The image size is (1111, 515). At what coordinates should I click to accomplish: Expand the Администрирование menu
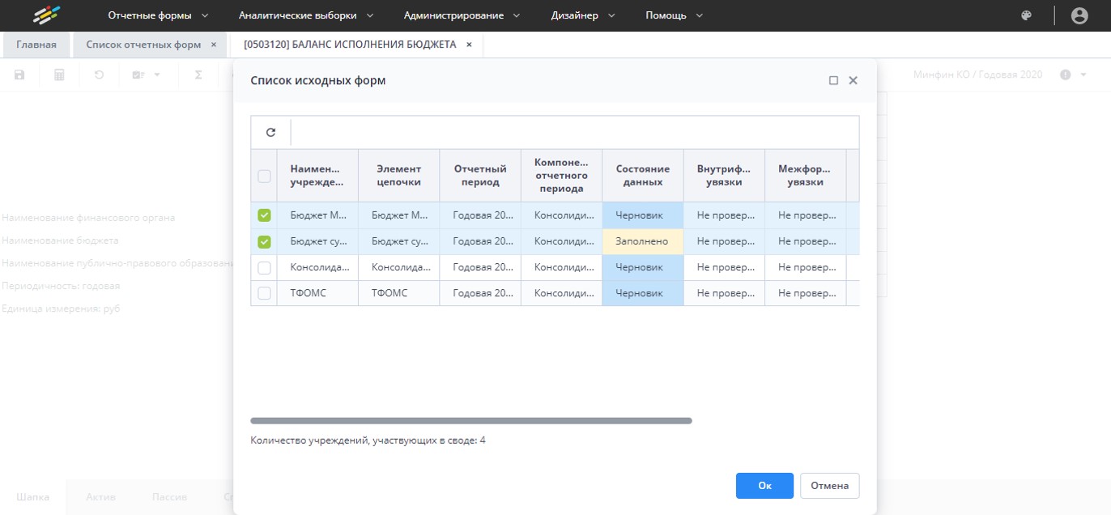pos(462,15)
